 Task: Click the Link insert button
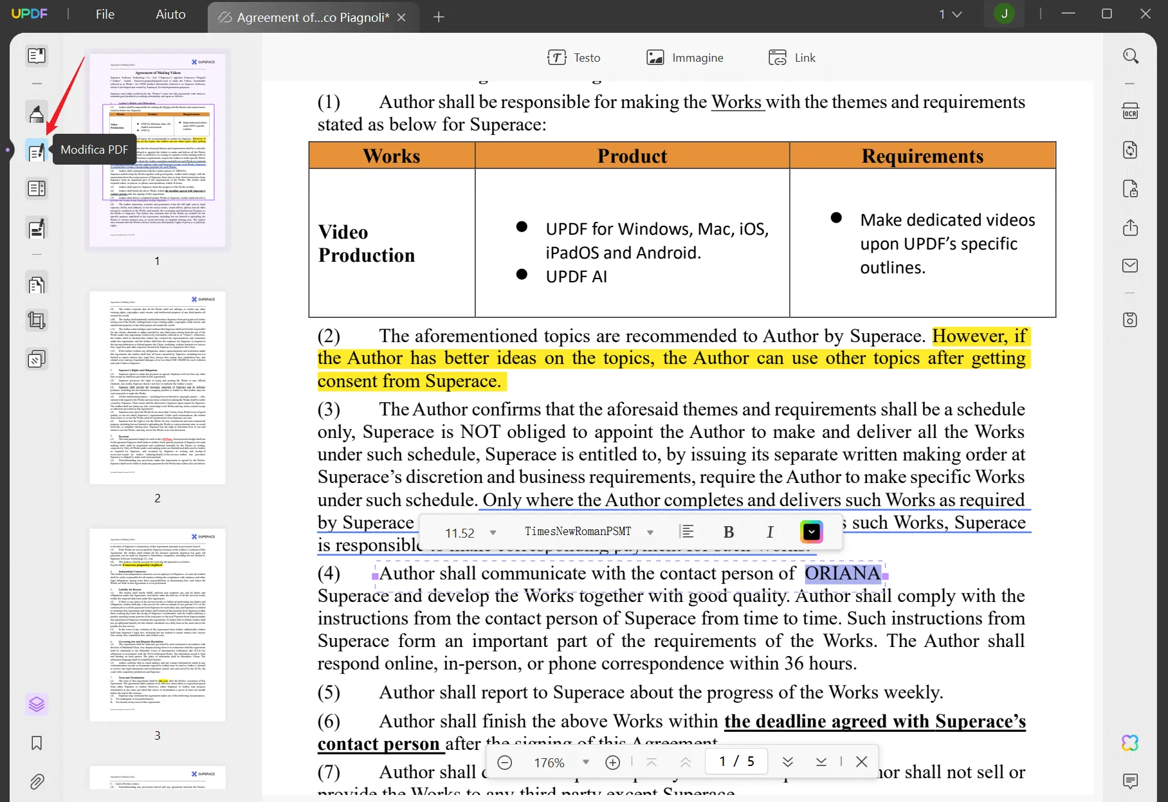pyautogui.click(x=792, y=58)
